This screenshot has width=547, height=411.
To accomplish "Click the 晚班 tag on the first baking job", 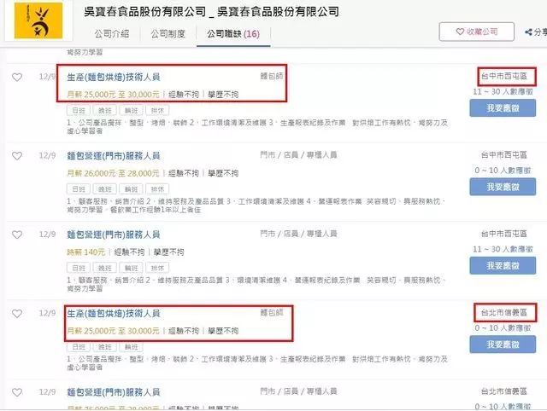I will [x=105, y=110].
